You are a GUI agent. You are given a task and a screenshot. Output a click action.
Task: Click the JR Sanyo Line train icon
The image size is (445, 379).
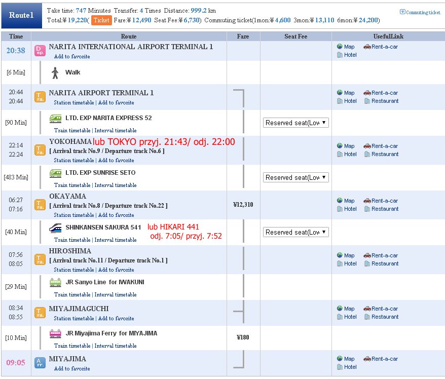pos(55,283)
